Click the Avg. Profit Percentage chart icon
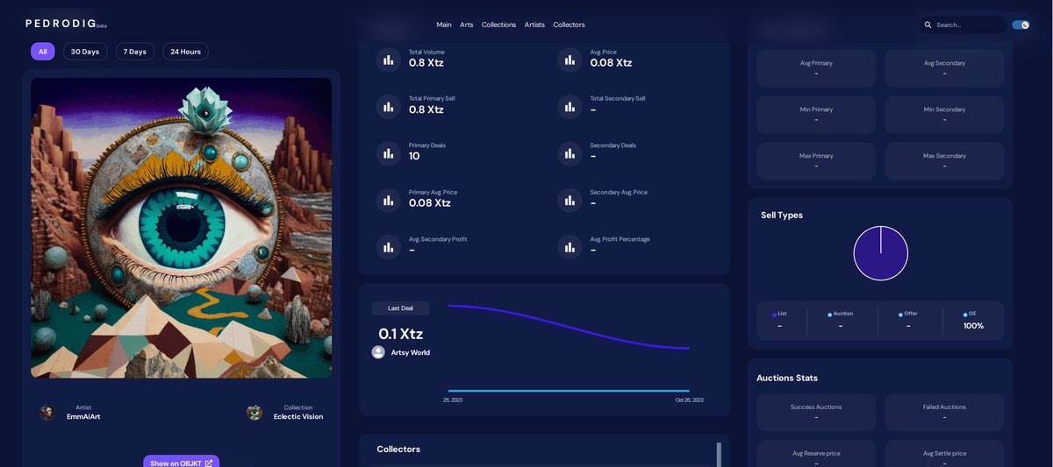The height and width of the screenshot is (467, 1053). point(569,247)
